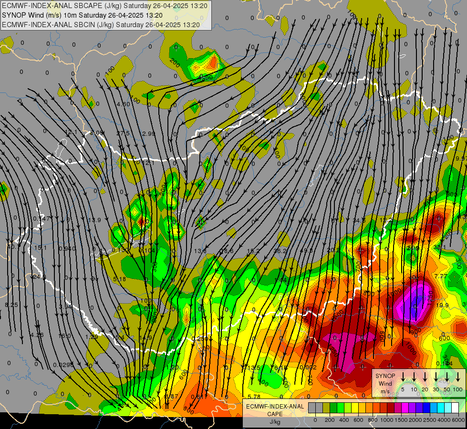Click the SBCIN title line in the header box
The width and height of the screenshot is (467, 429).
point(101,25)
